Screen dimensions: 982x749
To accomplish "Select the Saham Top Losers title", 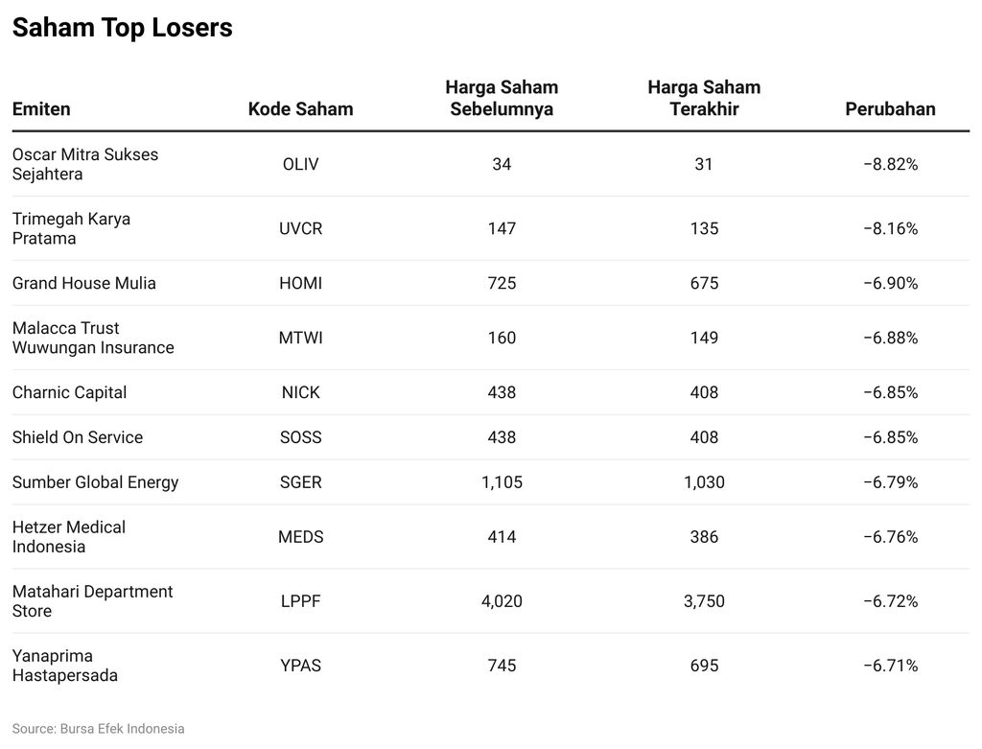I will (x=122, y=28).
